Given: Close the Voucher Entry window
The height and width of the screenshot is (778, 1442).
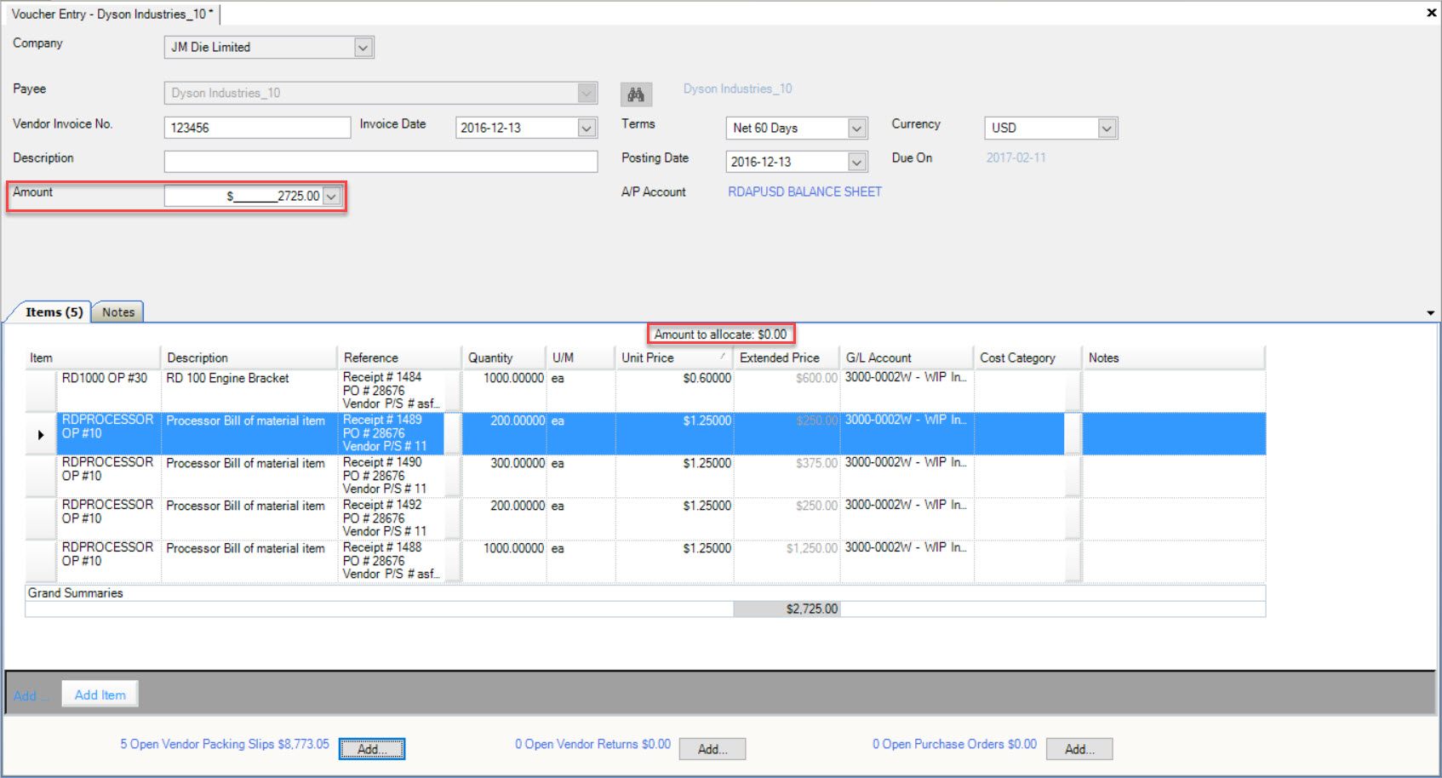Looking at the screenshot, I should pos(1431,13).
